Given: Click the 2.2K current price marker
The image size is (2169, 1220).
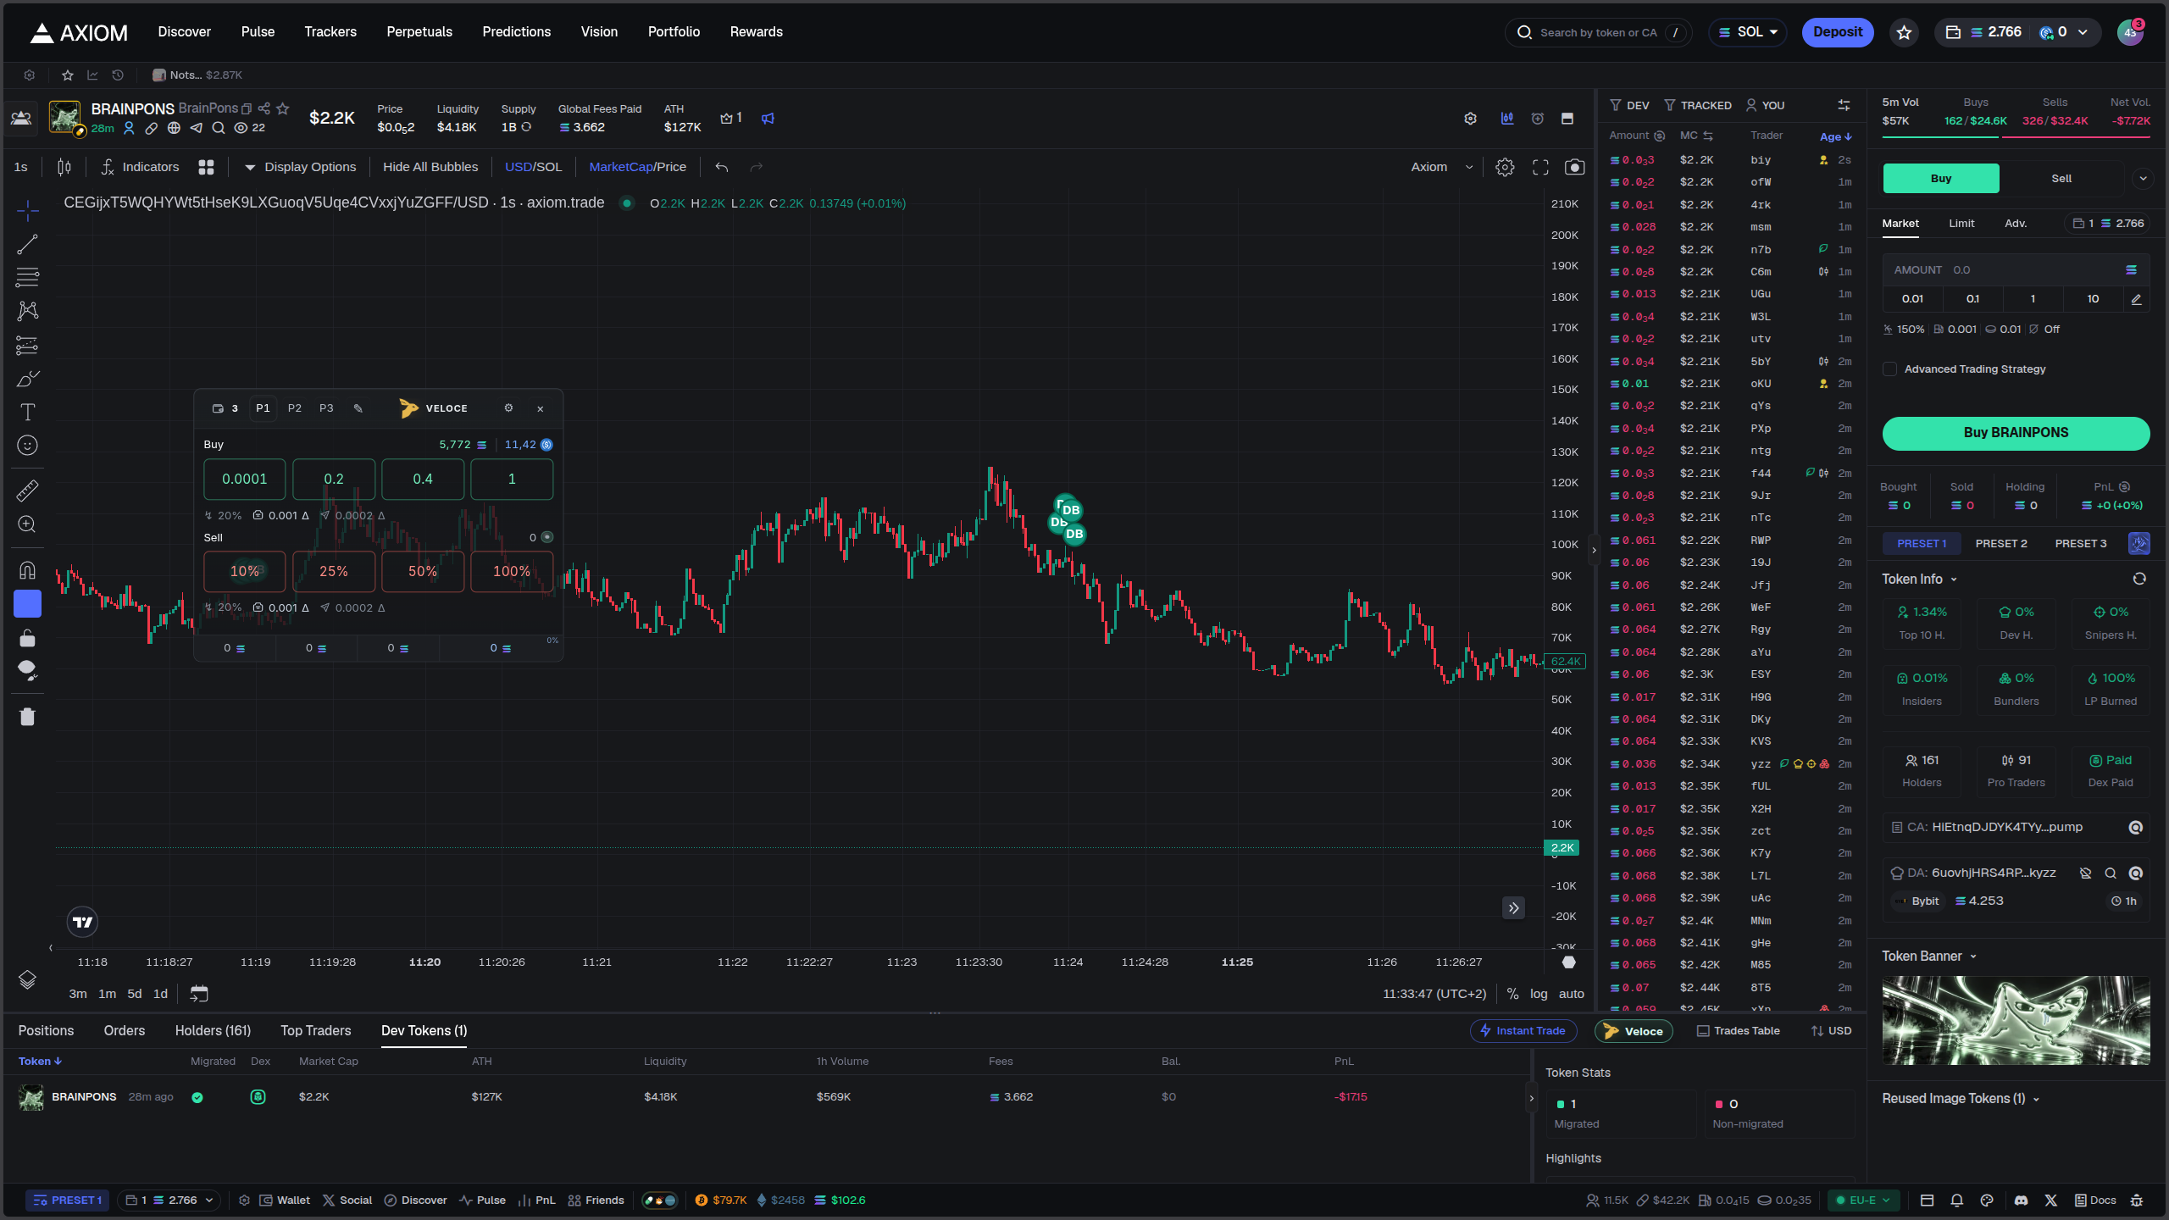Looking at the screenshot, I should click(x=1562, y=847).
